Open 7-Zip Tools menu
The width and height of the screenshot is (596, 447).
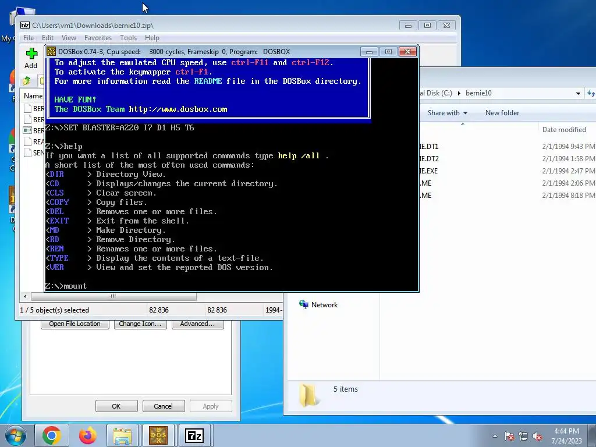(x=129, y=38)
